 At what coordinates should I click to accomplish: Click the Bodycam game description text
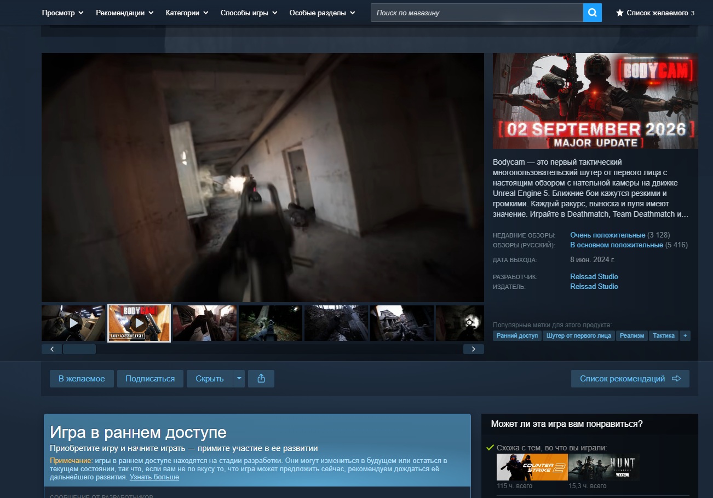click(x=591, y=188)
